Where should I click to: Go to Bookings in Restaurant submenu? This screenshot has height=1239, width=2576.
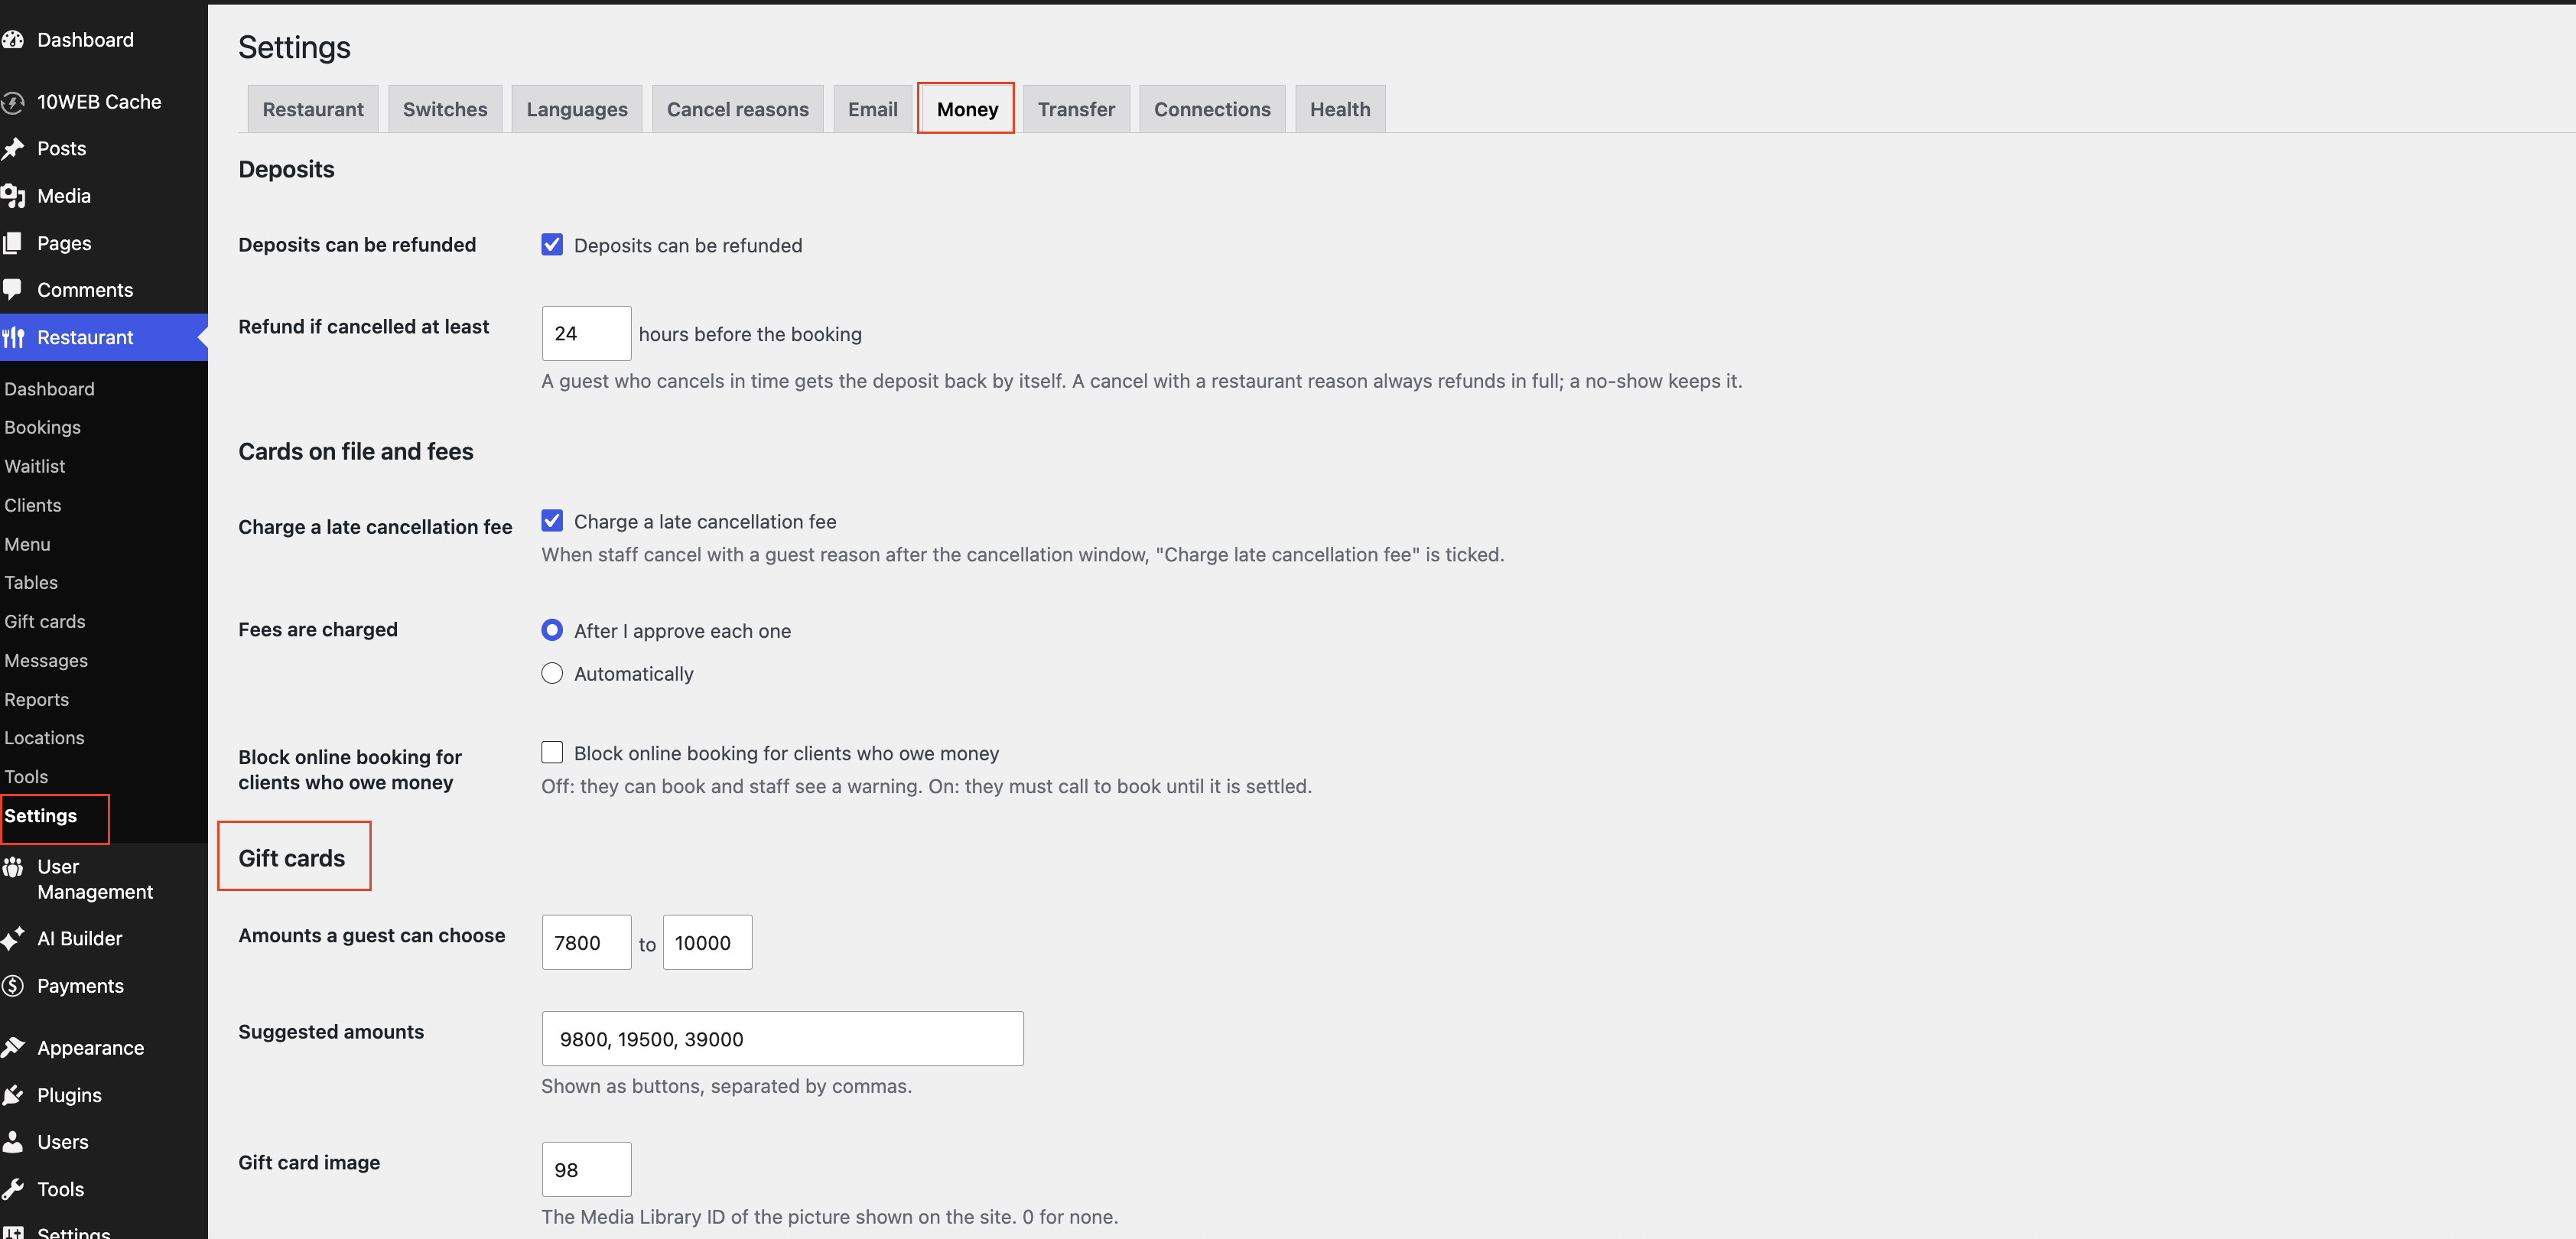tap(42, 427)
